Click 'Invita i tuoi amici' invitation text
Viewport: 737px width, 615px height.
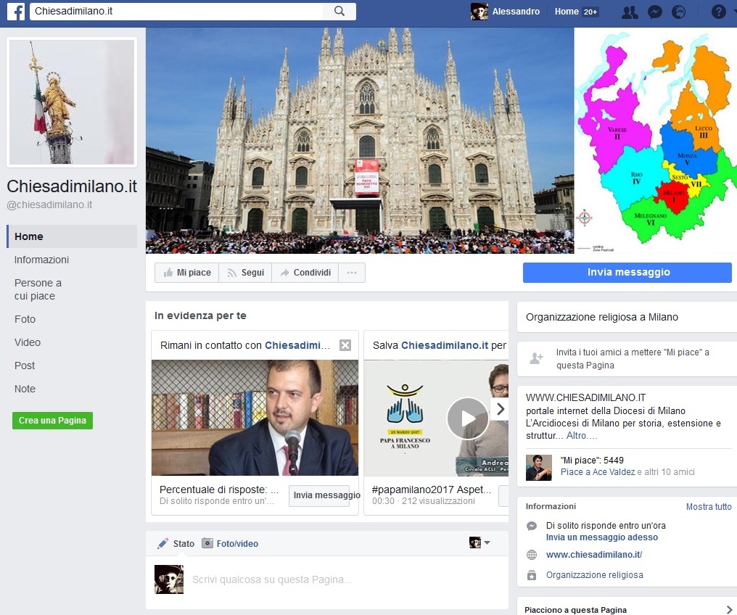point(633,358)
